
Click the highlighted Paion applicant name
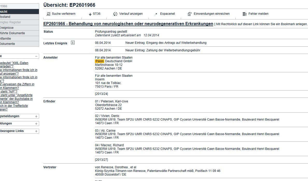(100, 61)
